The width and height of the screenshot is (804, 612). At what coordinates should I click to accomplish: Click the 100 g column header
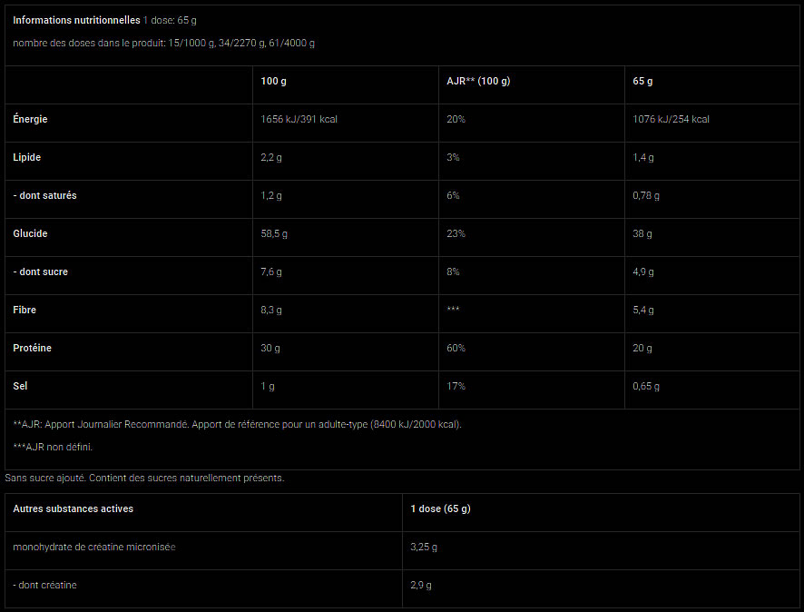point(273,81)
